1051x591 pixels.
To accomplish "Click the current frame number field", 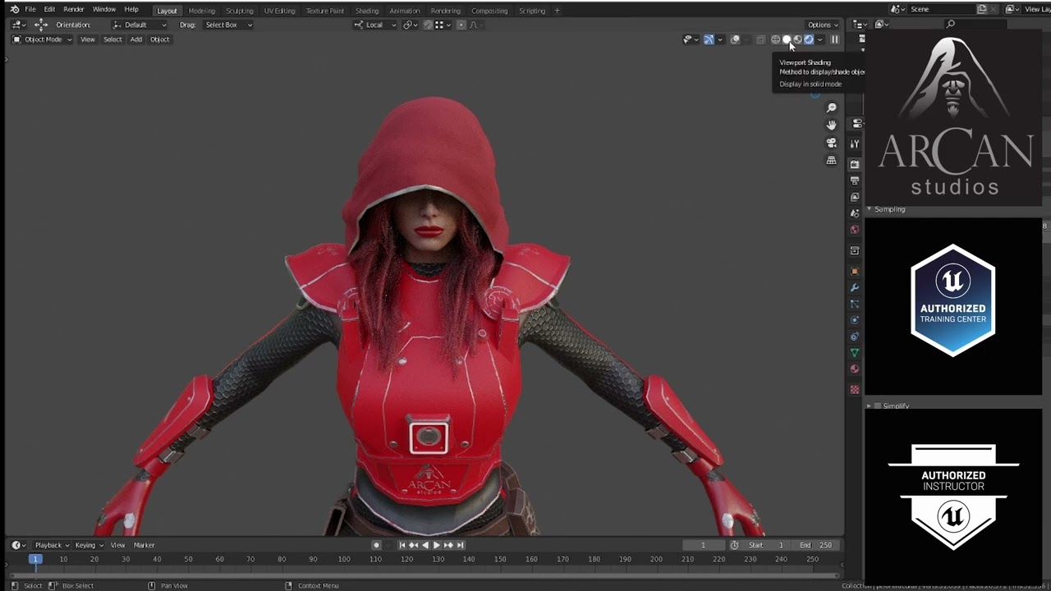I will [x=703, y=545].
